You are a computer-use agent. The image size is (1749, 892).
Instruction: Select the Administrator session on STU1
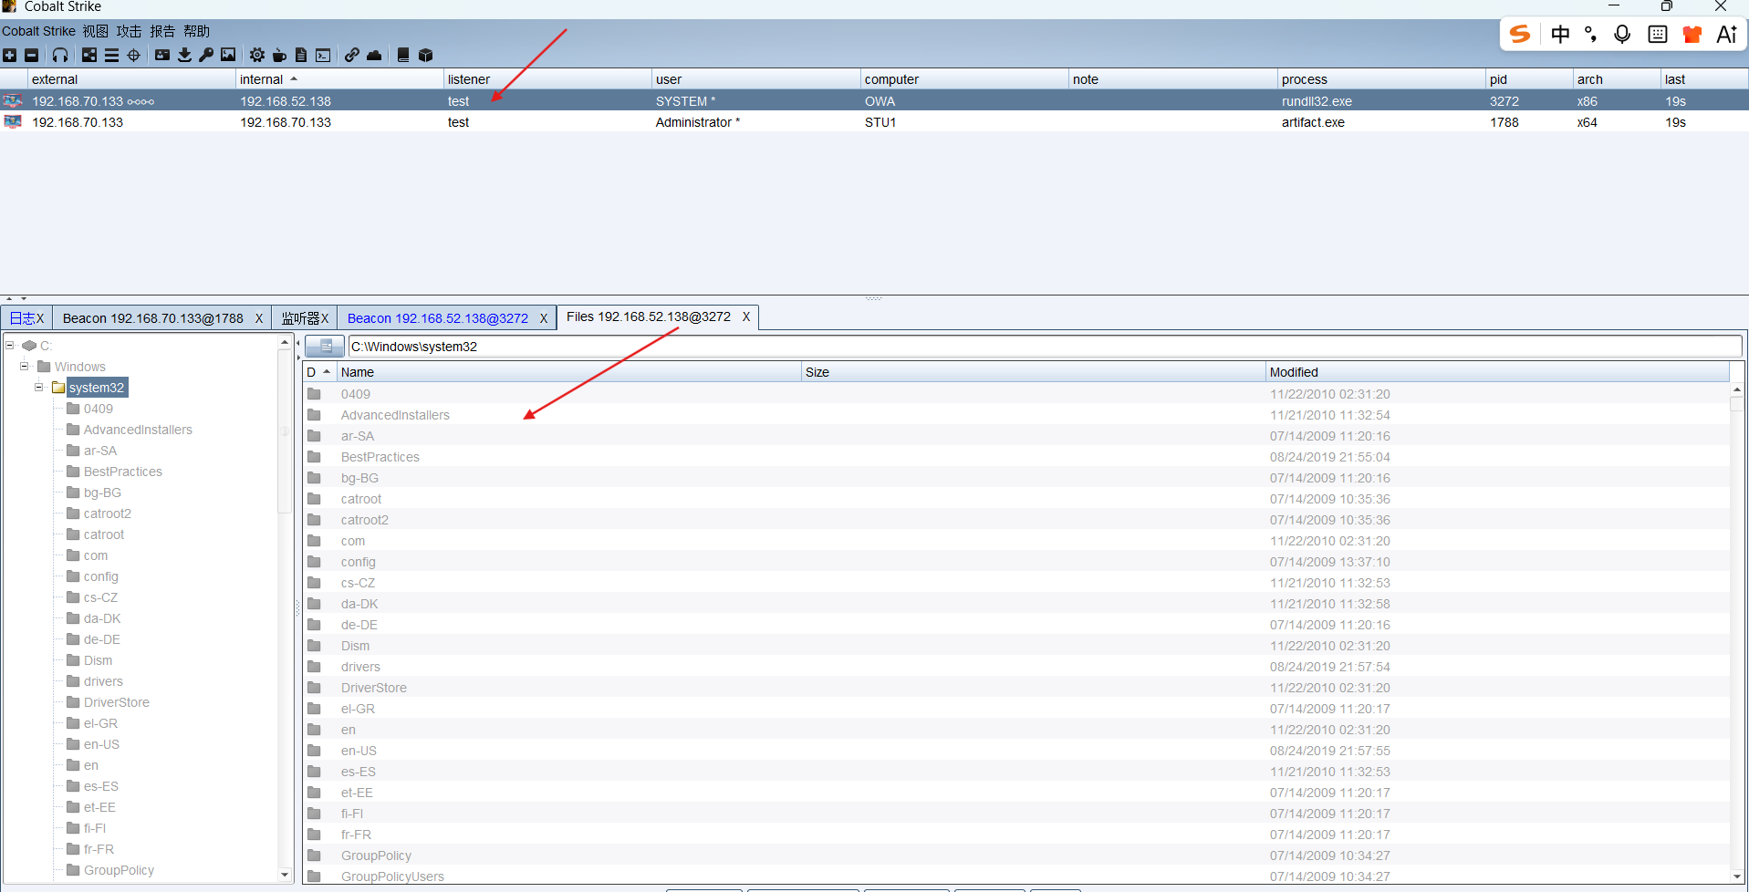874,122
